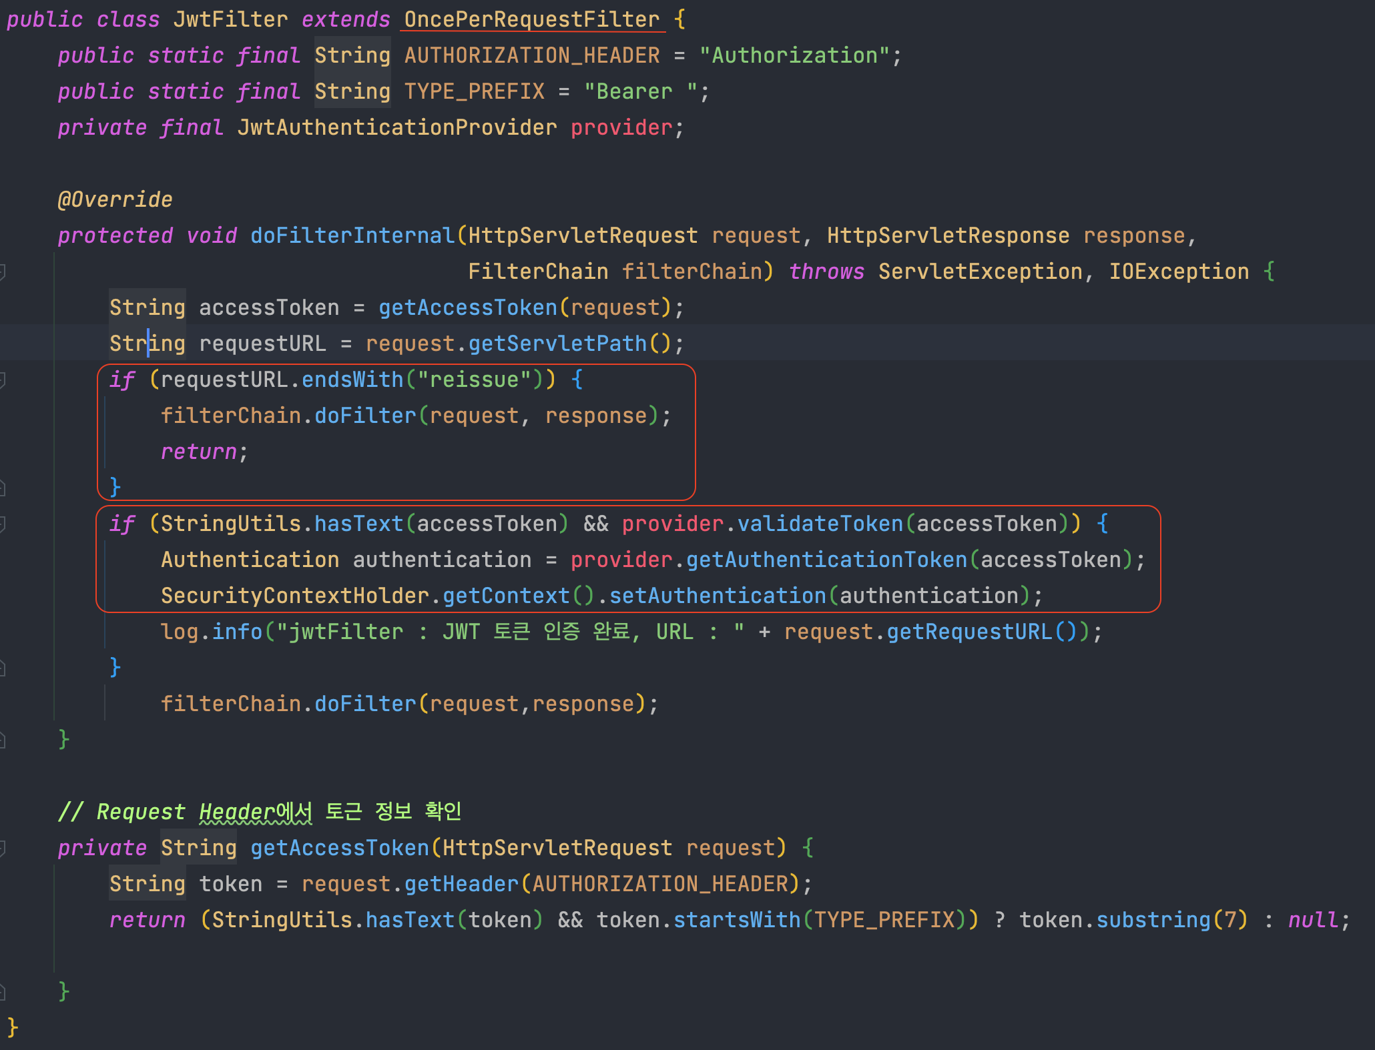
Task: Fold the reissue if-block in gutter
Action: [3, 380]
